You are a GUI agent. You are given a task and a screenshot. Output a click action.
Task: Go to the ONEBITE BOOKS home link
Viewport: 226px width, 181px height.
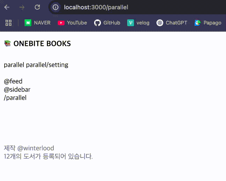pyautogui.click(x=37, y=43)
